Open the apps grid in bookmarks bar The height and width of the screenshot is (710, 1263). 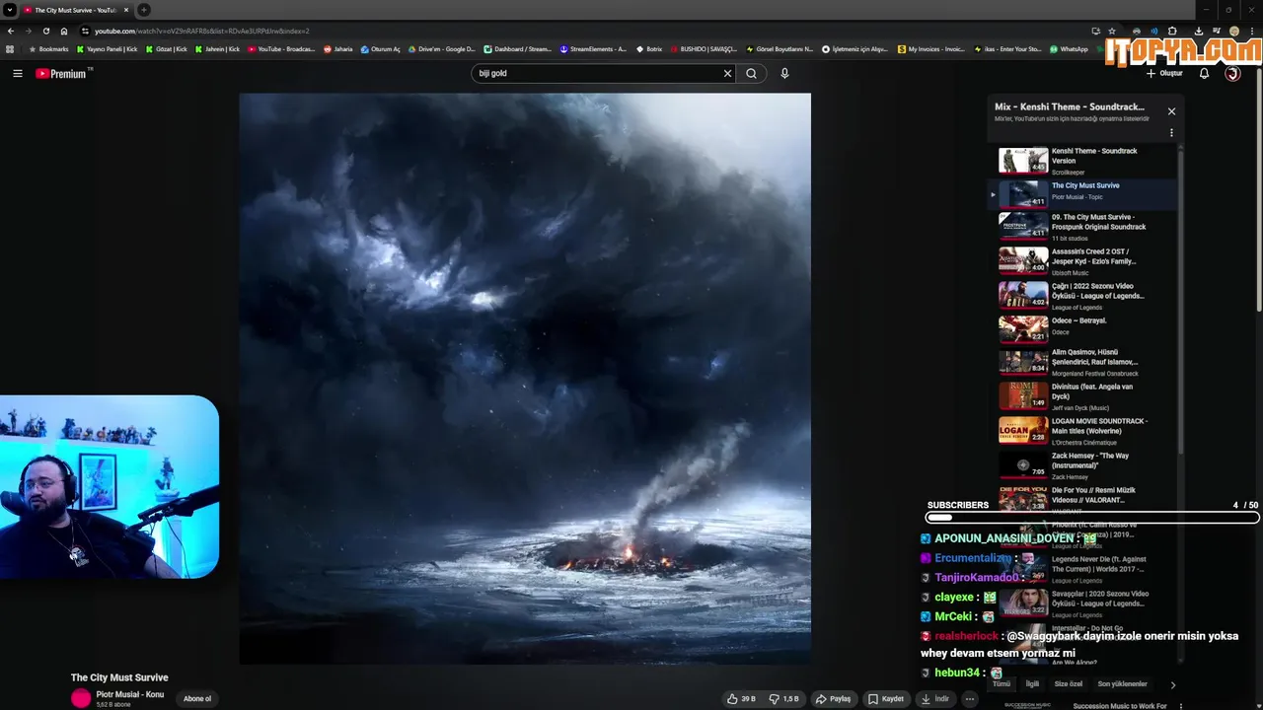point(10,48)
